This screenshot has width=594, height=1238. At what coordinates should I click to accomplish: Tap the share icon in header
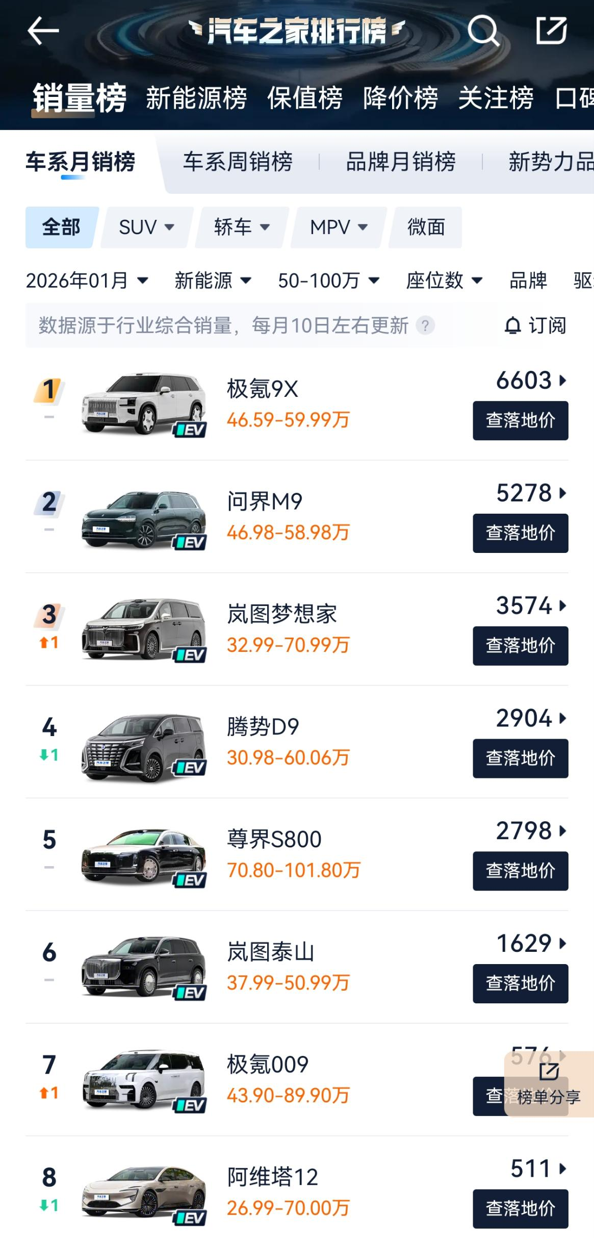551,31
